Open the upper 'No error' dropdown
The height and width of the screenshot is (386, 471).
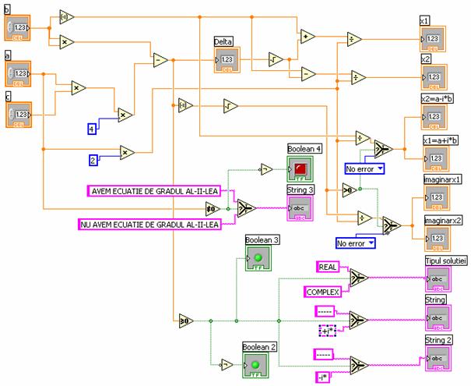pyautogui.click(x=364, y=167)
